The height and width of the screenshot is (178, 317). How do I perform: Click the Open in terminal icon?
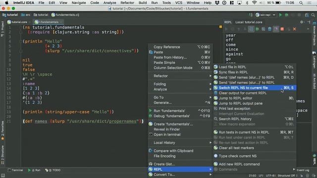click(151, 134)
